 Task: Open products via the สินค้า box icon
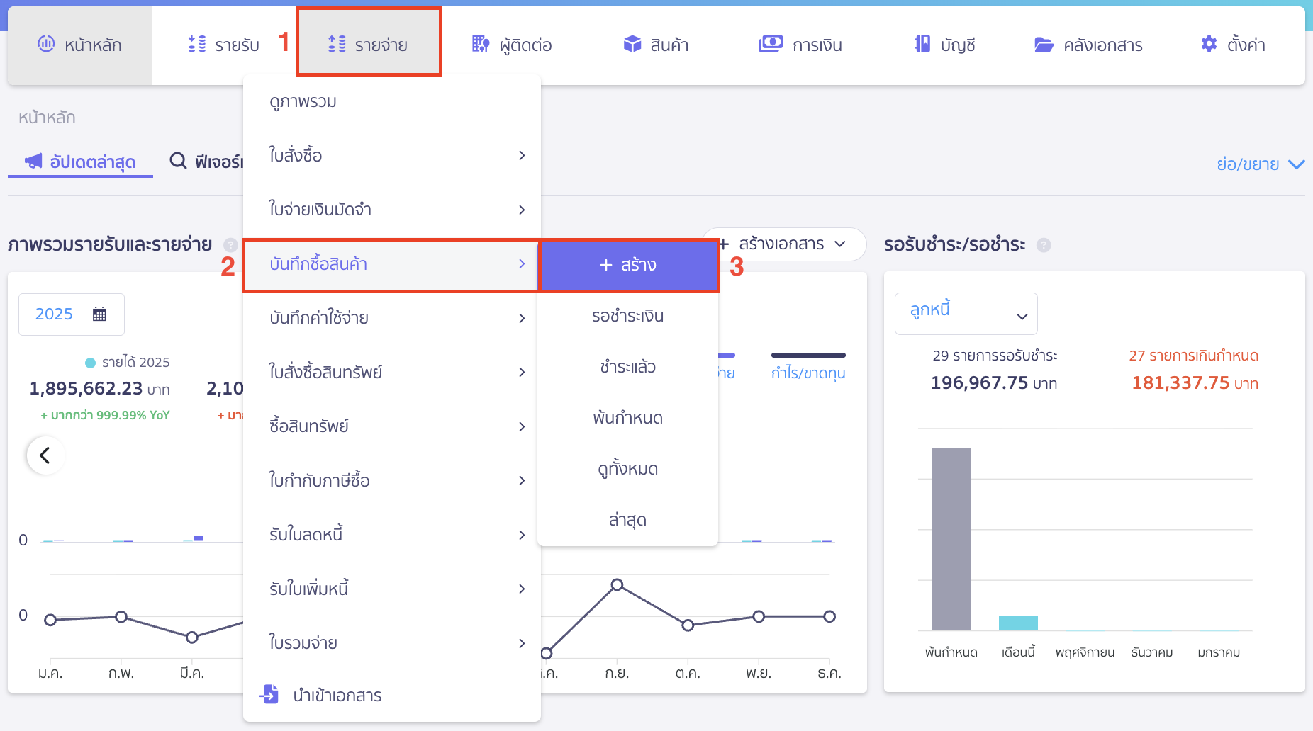[x=630, y=42]
